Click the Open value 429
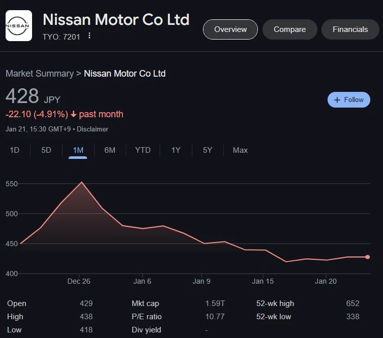The width and height of the screenshot is (383, 338). [86, 303]
